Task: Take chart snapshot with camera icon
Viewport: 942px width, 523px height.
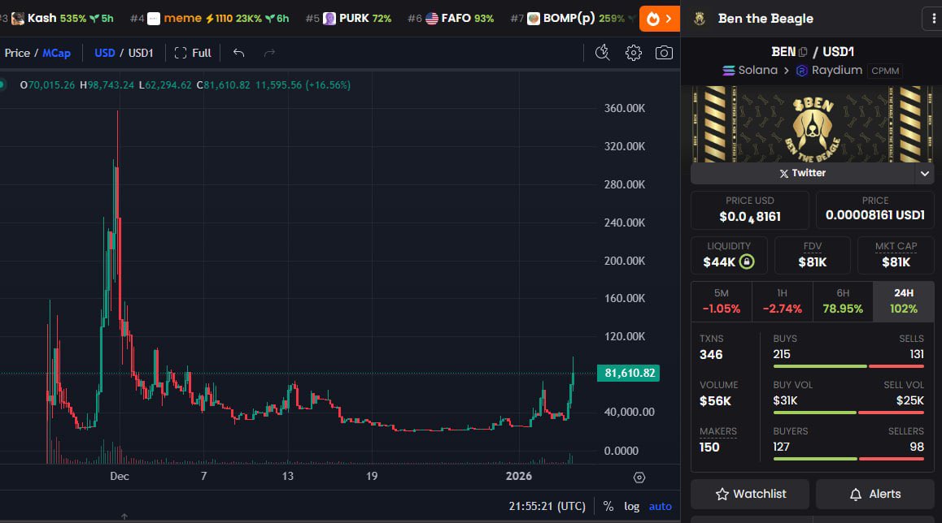Action: [x=664, y=53]
